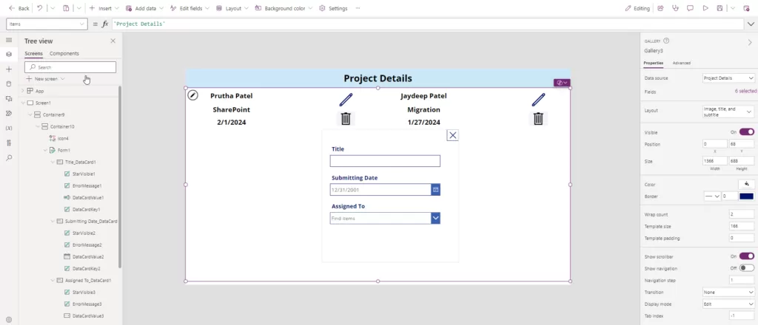
Task: Open the Data source dropdown
Action: click(728, 78)
